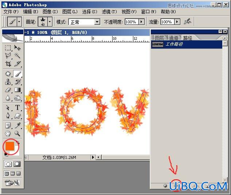This screenshot has width=231, height=195.
Task: Switch to the 路径 tab
Action: [188, 38]
